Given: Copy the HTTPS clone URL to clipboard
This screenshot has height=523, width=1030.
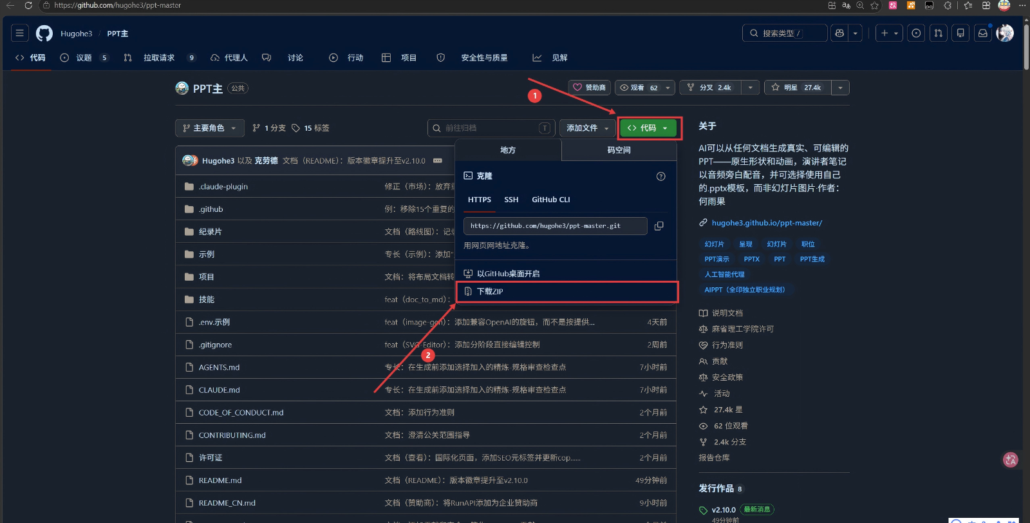Looking at the screenshot, I should (659, 226).
